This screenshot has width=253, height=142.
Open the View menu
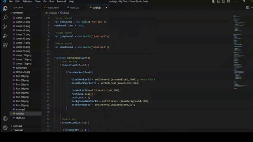pyautogui.click(x=38, y=2)
